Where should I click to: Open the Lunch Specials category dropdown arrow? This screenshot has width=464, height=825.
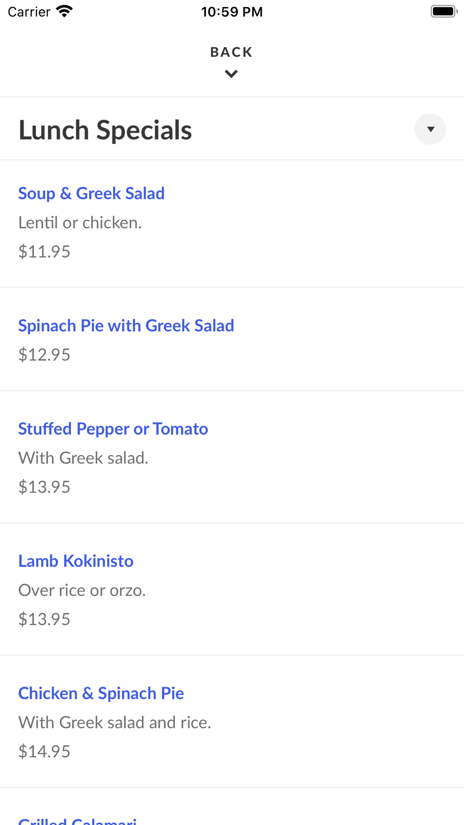coord(430,129)
